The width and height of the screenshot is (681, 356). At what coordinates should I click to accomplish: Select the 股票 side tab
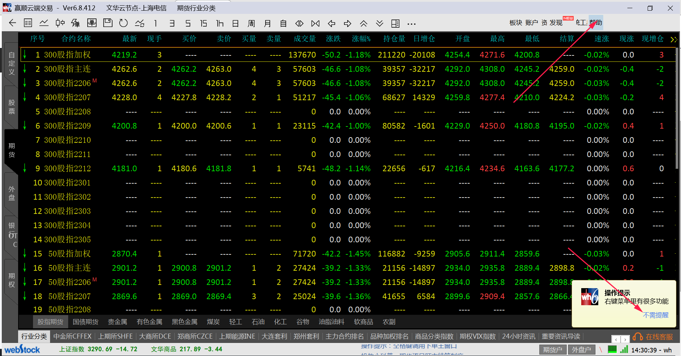click(x=12, y=107)
